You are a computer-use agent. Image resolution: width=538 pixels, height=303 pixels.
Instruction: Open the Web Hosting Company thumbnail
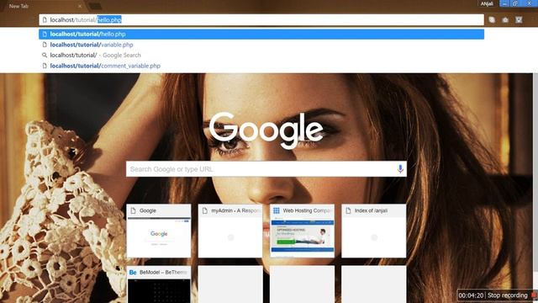[x=303, y=231]
